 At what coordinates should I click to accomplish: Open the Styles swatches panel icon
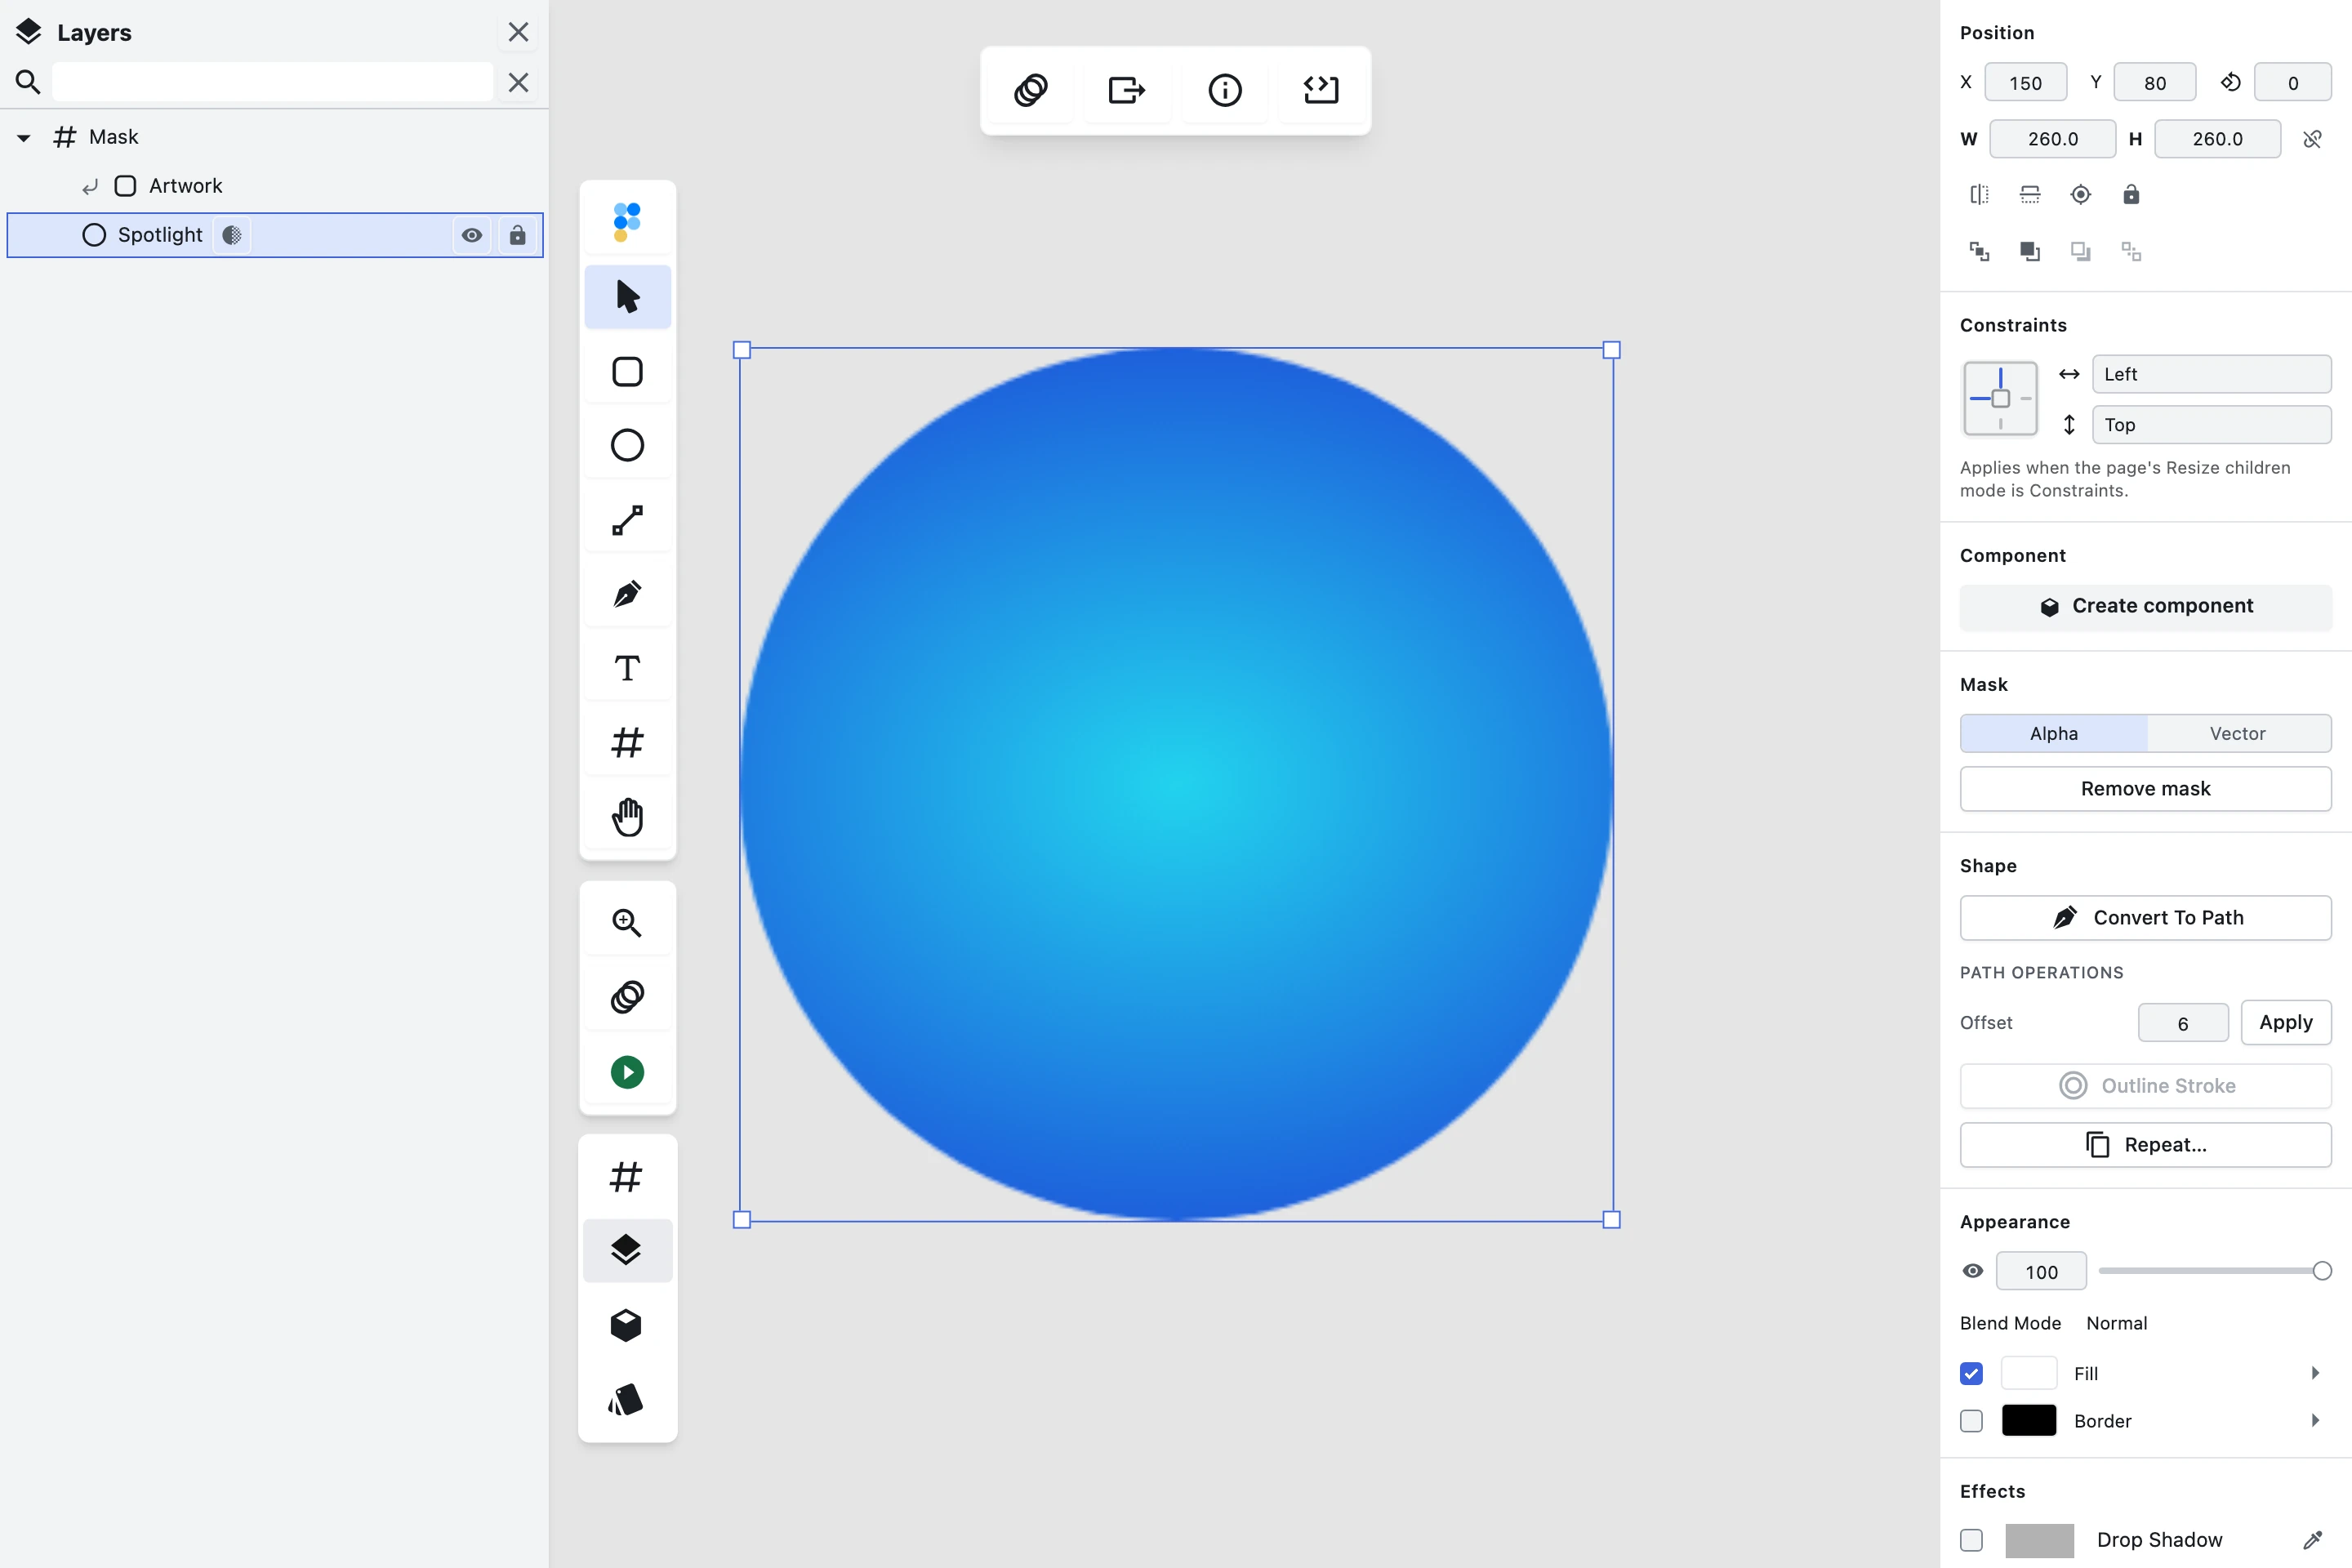[x=626, y=1400]
